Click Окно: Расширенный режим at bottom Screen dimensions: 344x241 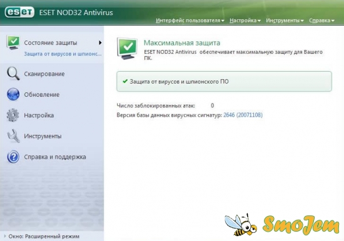(x=44, y=237)
